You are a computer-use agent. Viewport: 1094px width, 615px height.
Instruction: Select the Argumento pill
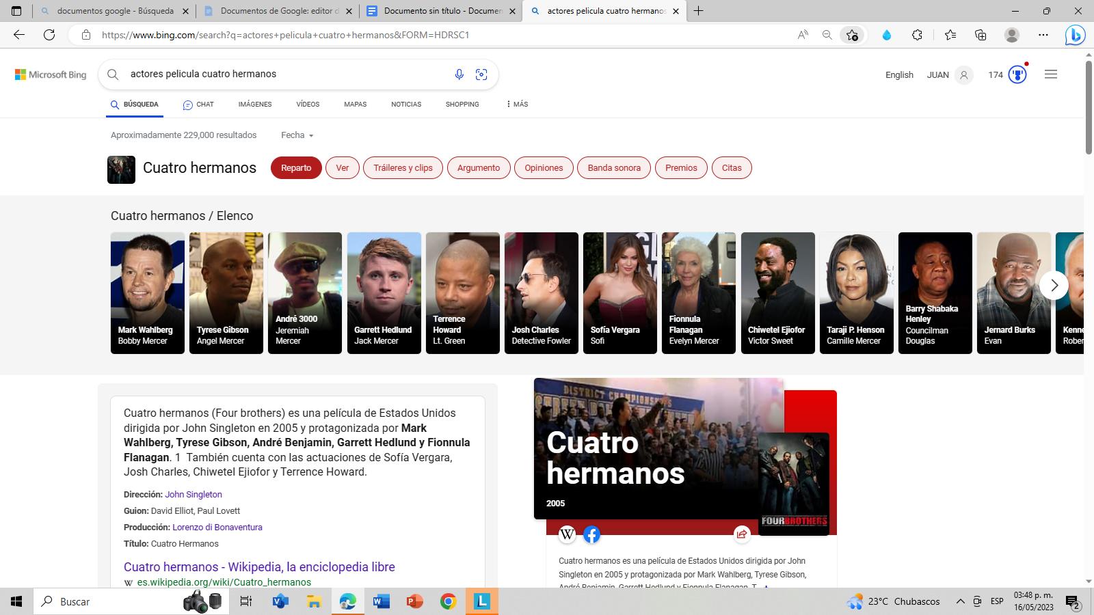[x=479, y=168]
